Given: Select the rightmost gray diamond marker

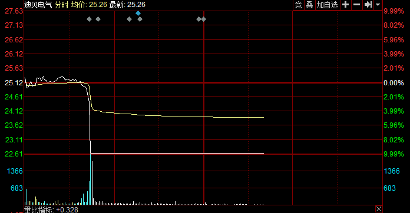Looking at the screenshot, I should coord(204,19).
